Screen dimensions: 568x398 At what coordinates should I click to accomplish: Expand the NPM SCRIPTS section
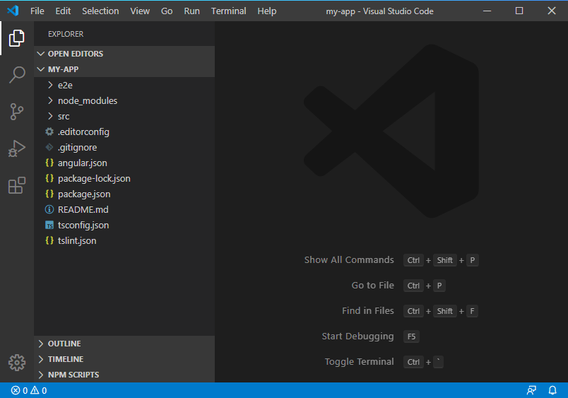coord(124,375)
